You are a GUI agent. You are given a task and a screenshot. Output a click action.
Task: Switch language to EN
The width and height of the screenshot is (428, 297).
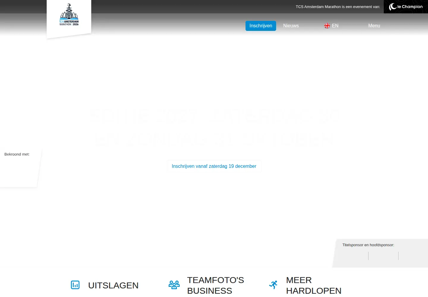click(x=335, y=26)
